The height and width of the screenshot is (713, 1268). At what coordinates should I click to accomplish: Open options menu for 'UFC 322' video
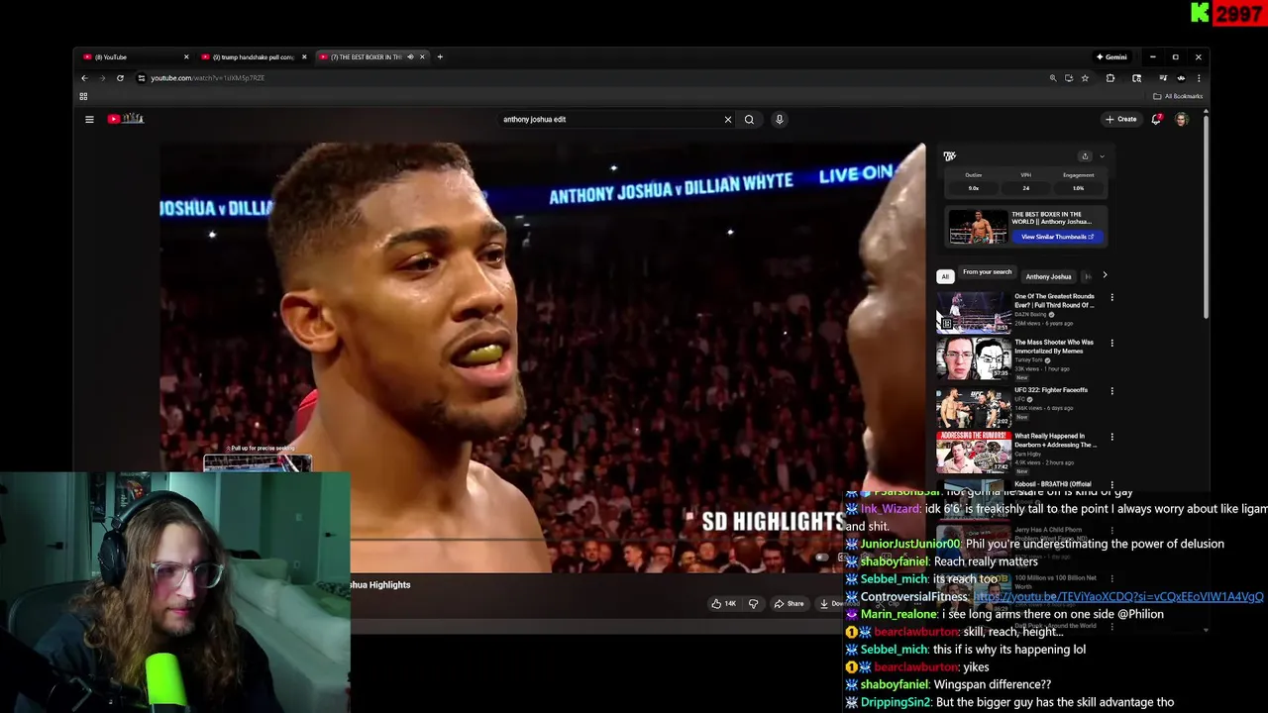1111,390
